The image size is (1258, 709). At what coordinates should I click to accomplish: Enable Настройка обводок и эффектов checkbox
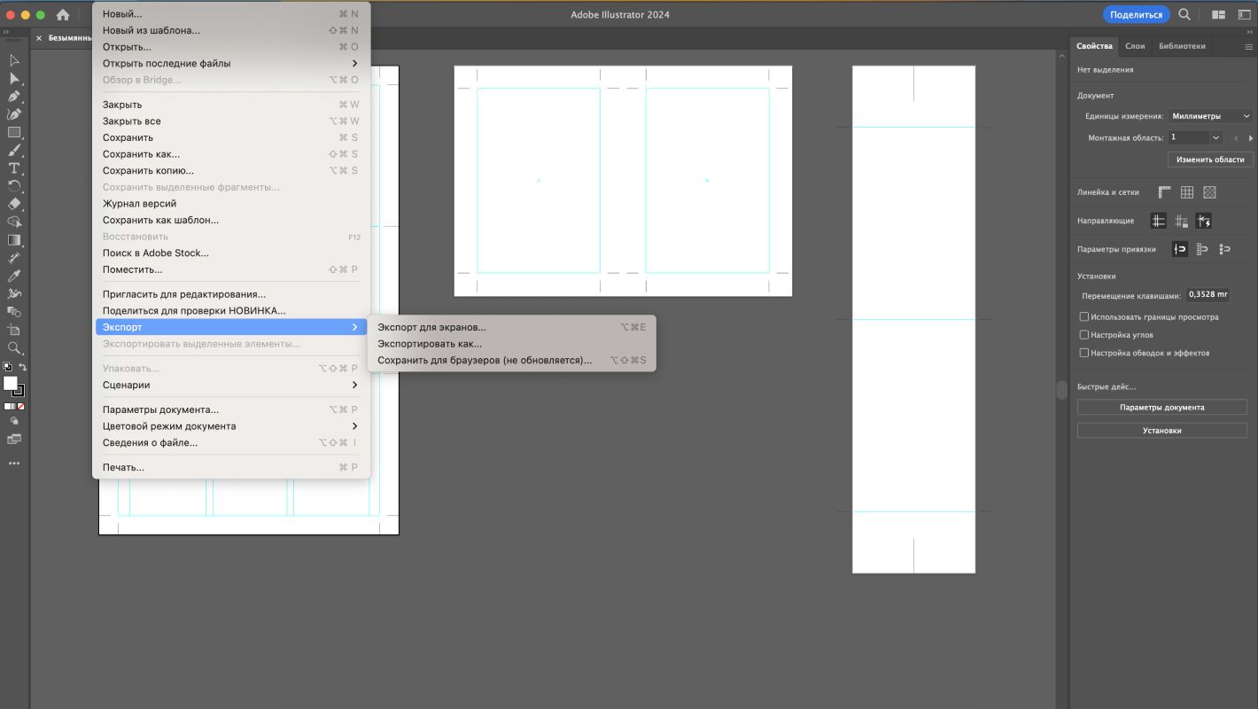point(1084,353)
